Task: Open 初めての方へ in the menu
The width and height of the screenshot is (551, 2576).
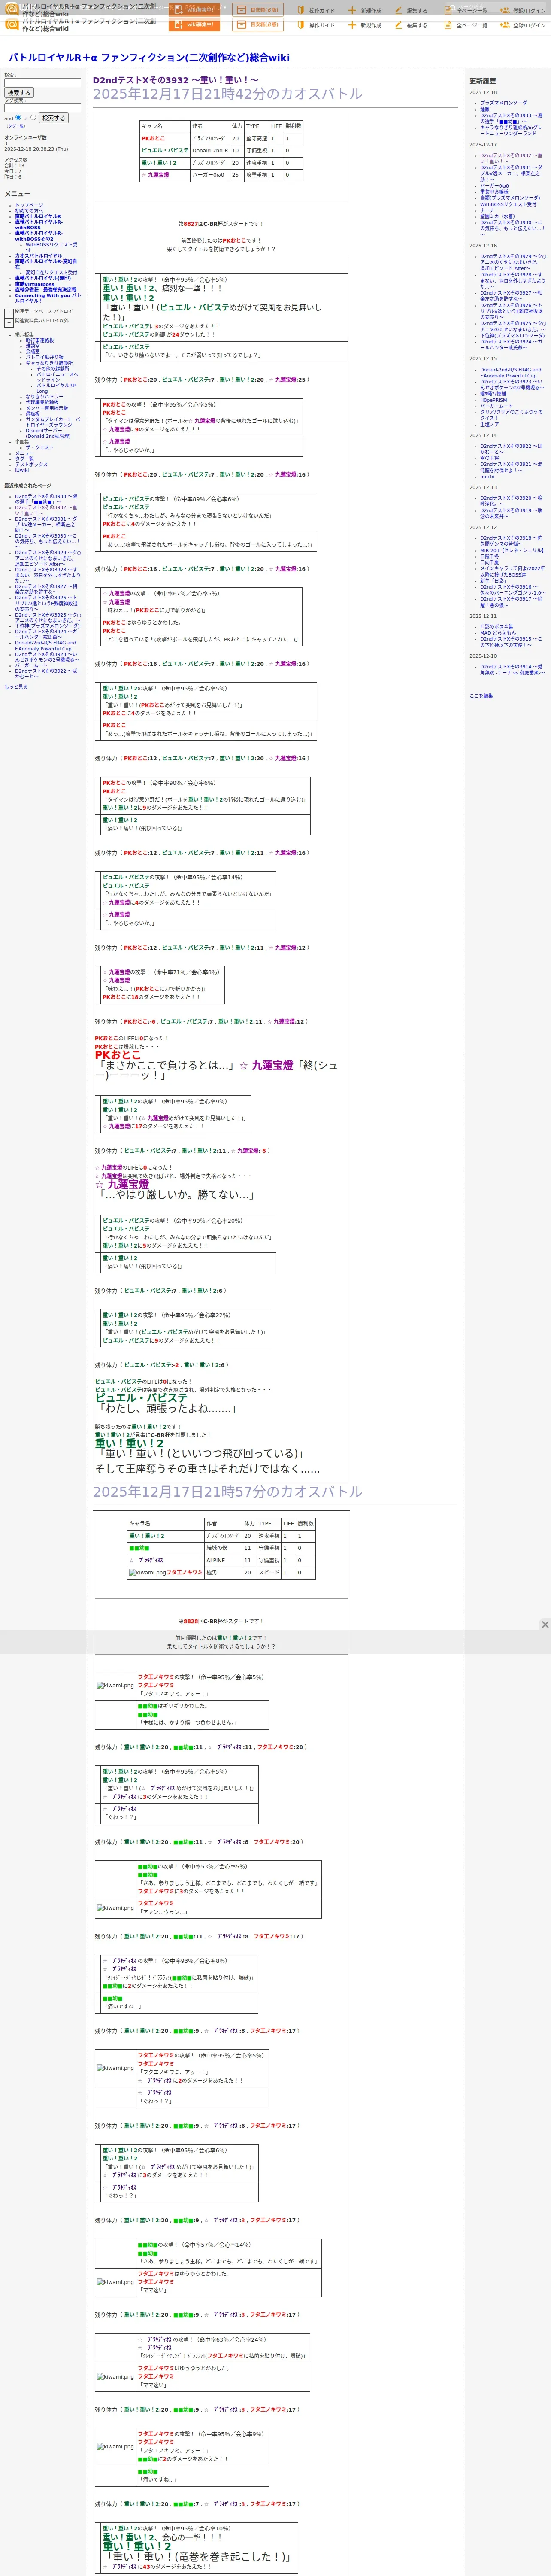Action: tap(29, 211)
